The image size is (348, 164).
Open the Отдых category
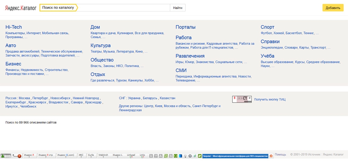click(x=98, y=74)
